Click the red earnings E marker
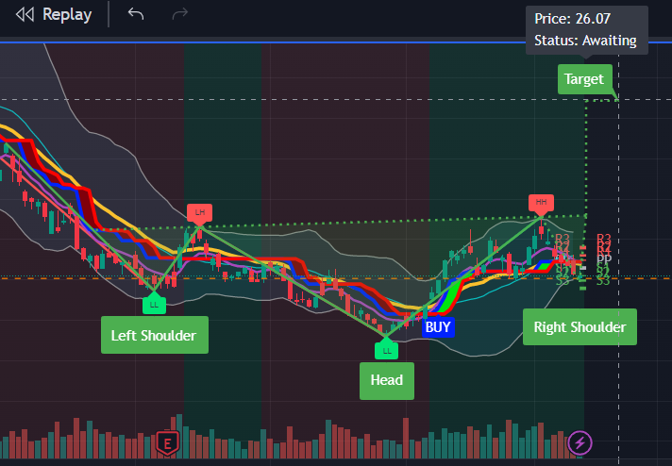Screen dimensions: 672x466 pos(169,441)
